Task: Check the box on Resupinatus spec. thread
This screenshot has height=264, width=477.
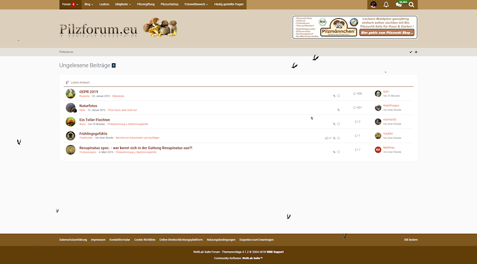Action: 339,152
